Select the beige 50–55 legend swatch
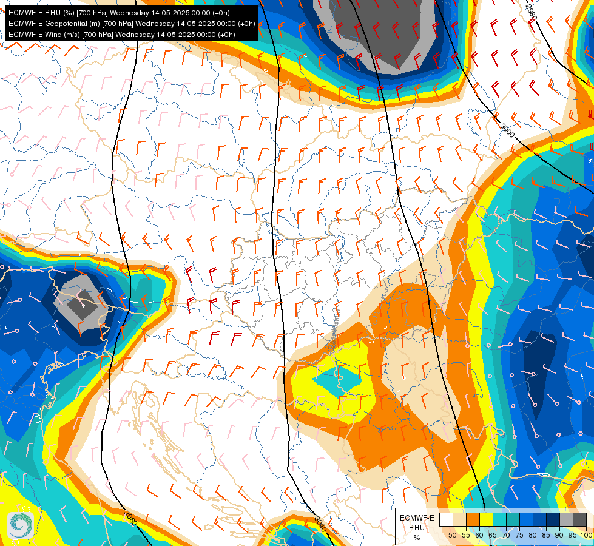The width and height of the screenshot is (594, 546). click(x=459, y=519)
